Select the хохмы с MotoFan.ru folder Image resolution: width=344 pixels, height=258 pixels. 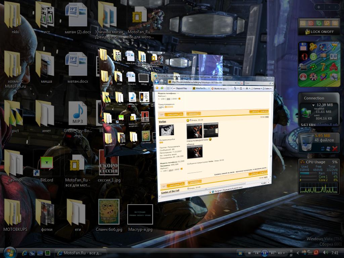13,64
